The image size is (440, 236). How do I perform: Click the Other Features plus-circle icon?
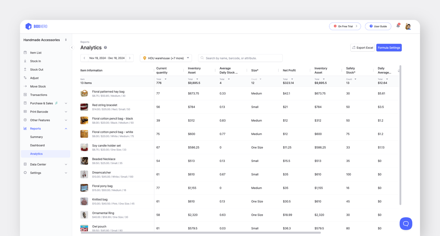tap(26, 120)
